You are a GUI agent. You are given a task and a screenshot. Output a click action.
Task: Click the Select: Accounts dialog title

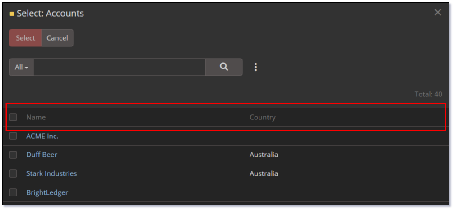51,14
